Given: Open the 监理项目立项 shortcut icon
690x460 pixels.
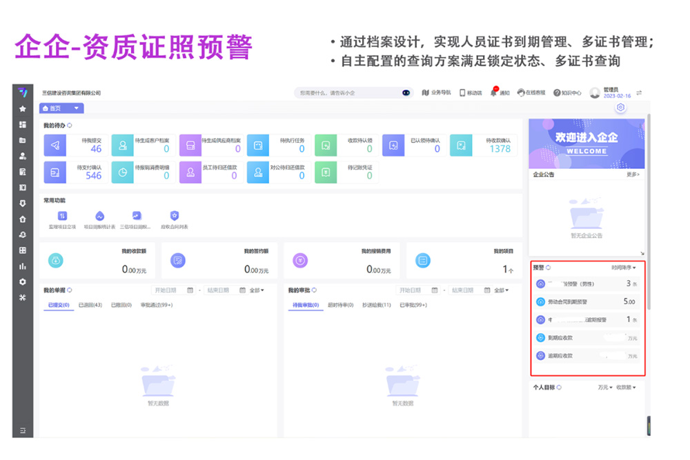Looking at the screenshot, I should point(62,216).
